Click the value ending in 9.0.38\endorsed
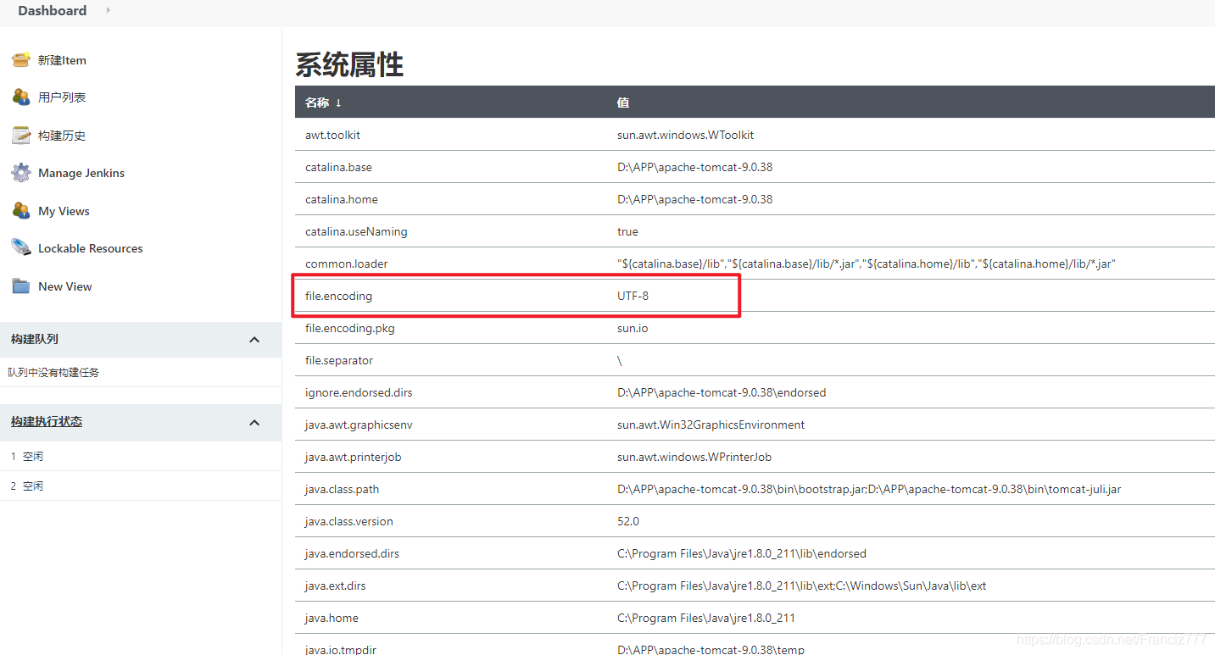The height and width of the screenshot is (655, 1215). tap(722, 392)
